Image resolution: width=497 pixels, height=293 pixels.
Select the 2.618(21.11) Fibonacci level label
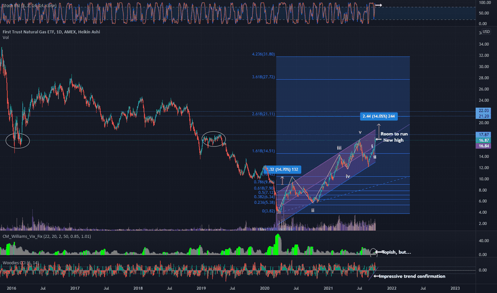pos(263,114)
